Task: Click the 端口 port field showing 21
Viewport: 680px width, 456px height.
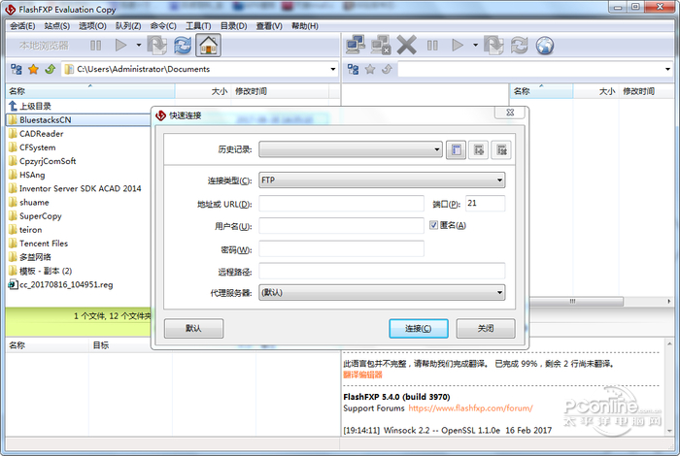Action: tap(486, 204)
